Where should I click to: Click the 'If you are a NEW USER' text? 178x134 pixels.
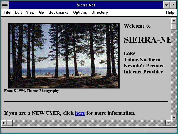(33, 113)
